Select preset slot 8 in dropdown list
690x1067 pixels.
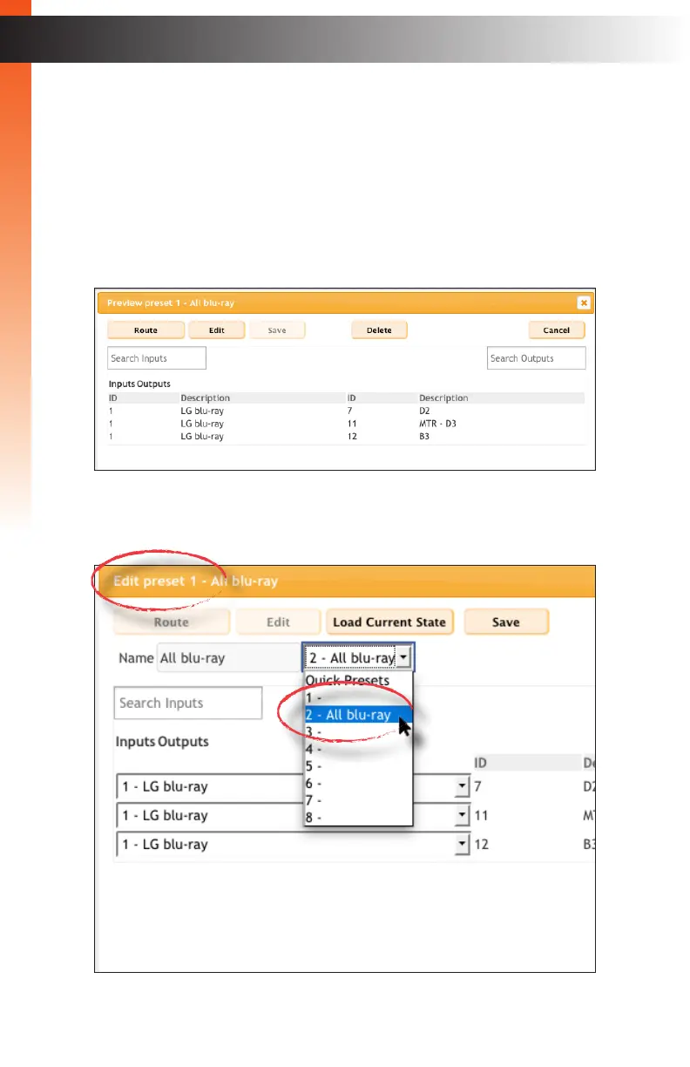357,818
